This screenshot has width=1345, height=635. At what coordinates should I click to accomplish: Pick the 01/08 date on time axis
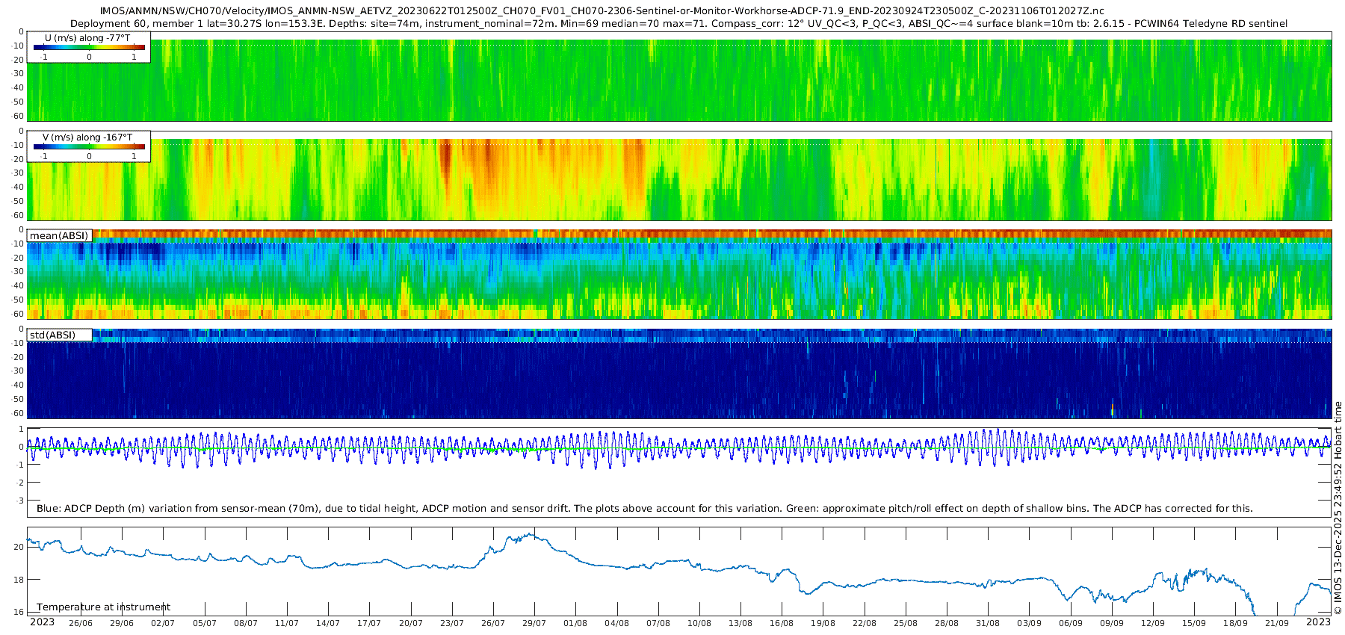click(575, 623)
